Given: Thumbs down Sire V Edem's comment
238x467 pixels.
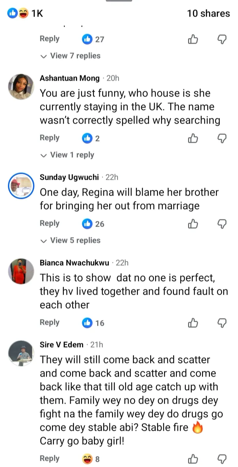Looking at the screenshot, I should (x=222, y=459).
